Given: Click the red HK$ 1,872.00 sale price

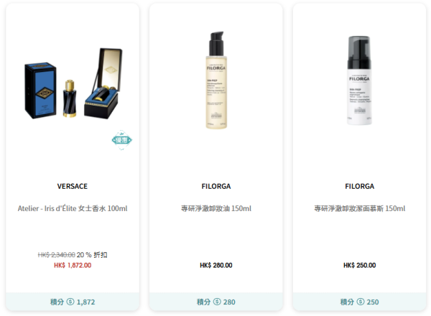Looking at the screenshot, I should point(73,265).
